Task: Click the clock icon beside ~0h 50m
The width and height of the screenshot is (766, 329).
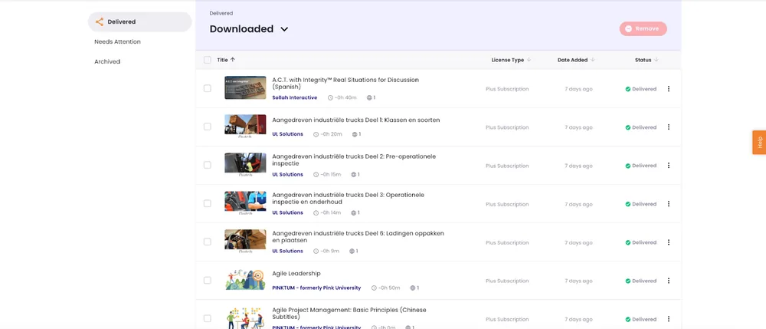Action: [x=375, y=288]
